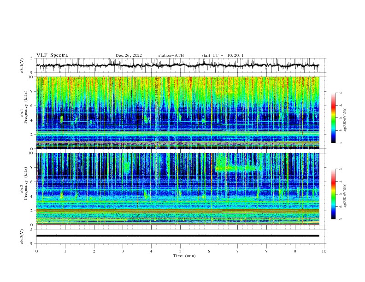Select the upper colorbar "log(PSD)(V²/Hz)" label
This screenshot has width=365, height=282.
pyautogui.click(x=346, y=120)
